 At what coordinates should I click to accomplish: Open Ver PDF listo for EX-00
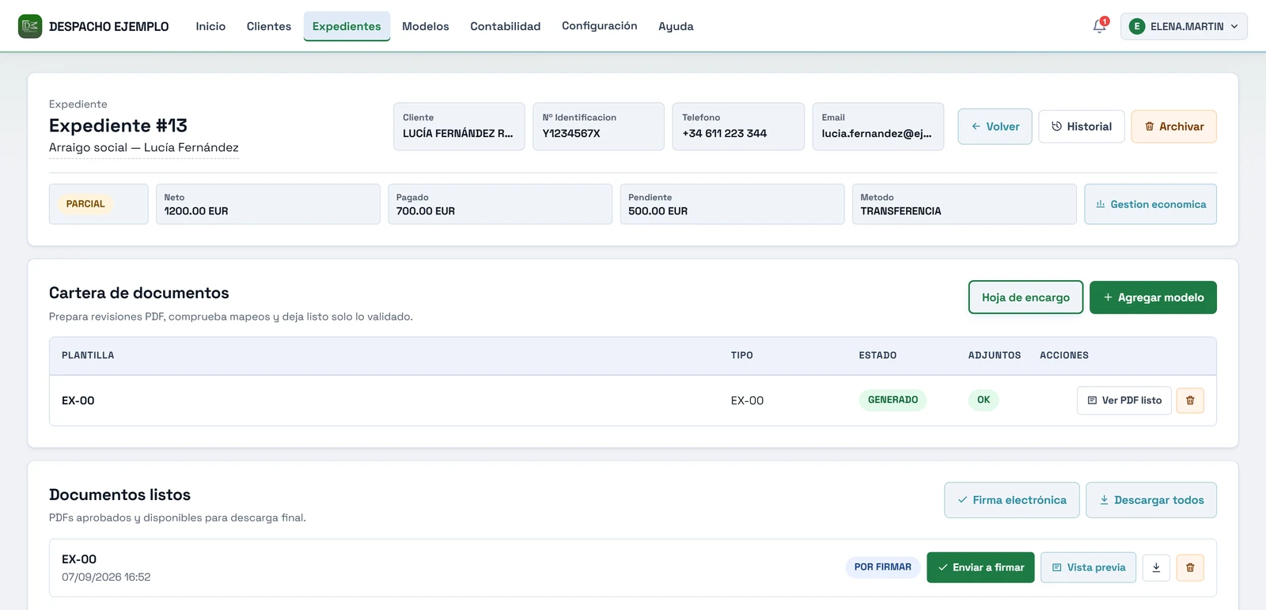pos(1124,400)
